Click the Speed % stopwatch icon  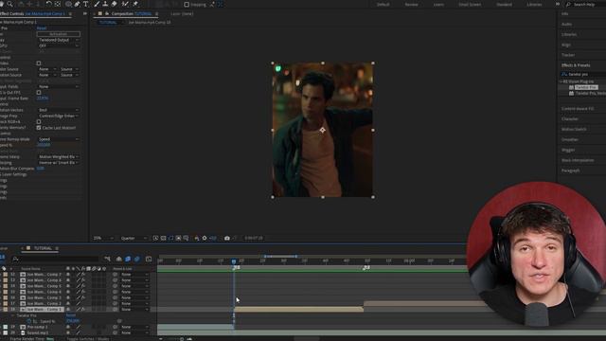click(x=29, y=321)
